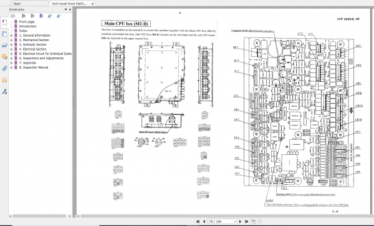Jump to 1. General Information bookmark
The width and height of the screenshot is (374, 226).
point(35,36)
